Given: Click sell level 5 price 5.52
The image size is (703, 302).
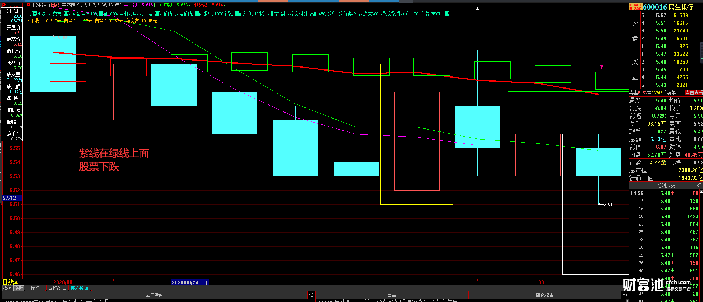Looking at the screenshot, I should click(x=661, y=15).
